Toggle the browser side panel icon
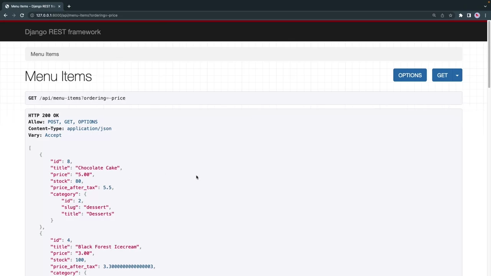The height and width of the screenshot is (276, 491). click(469, 15)
